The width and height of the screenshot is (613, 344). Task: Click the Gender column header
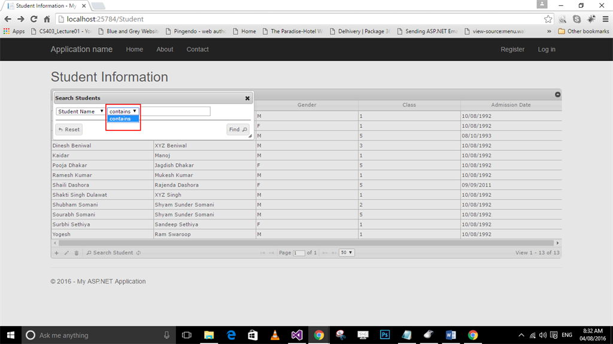(x=307, y=105)
